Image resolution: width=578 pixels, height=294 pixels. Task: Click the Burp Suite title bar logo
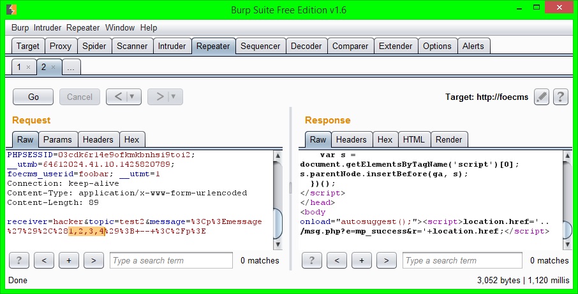(11, 9)
